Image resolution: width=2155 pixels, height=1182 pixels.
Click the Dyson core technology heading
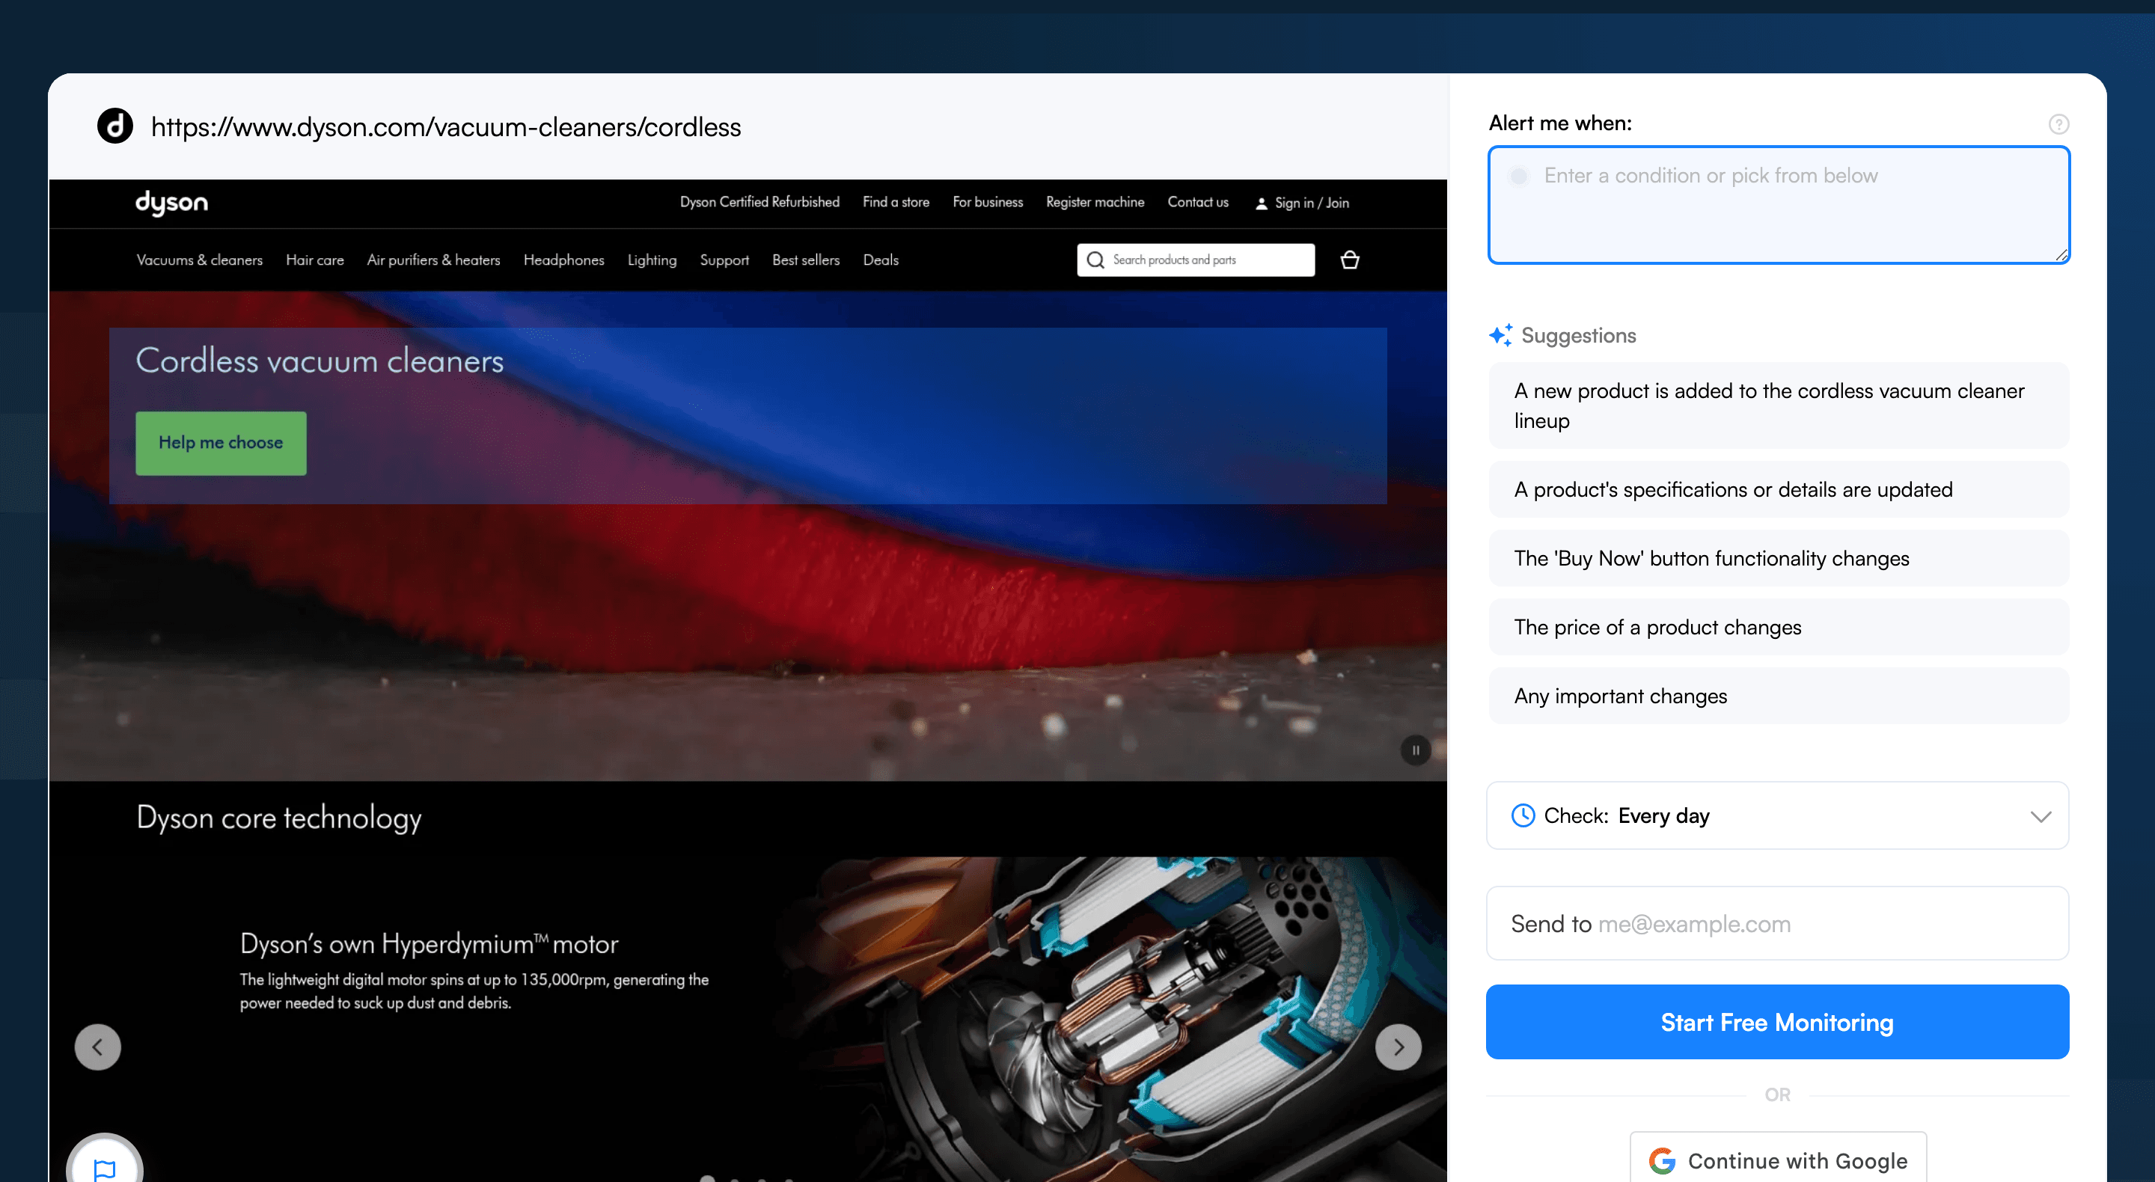pyautogui.click(x=278, y=817)
